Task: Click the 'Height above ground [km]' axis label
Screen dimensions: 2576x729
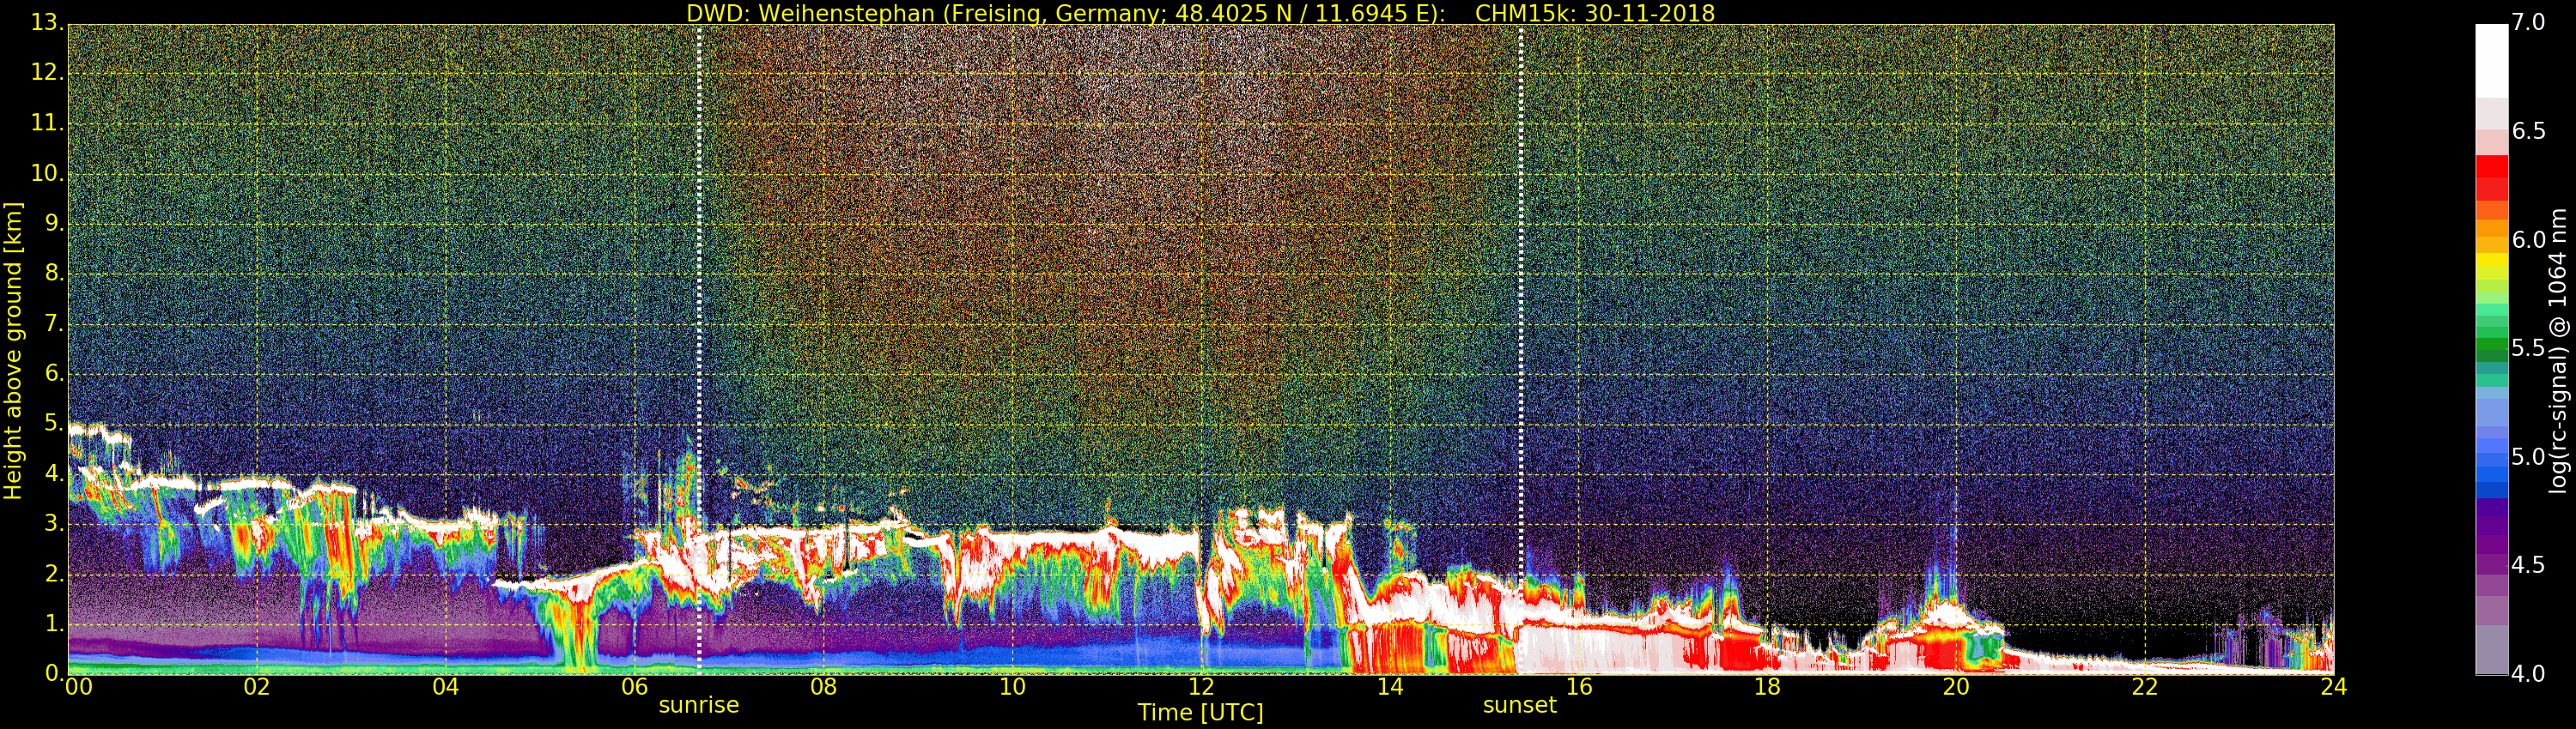Action: (x=13, y=350)
